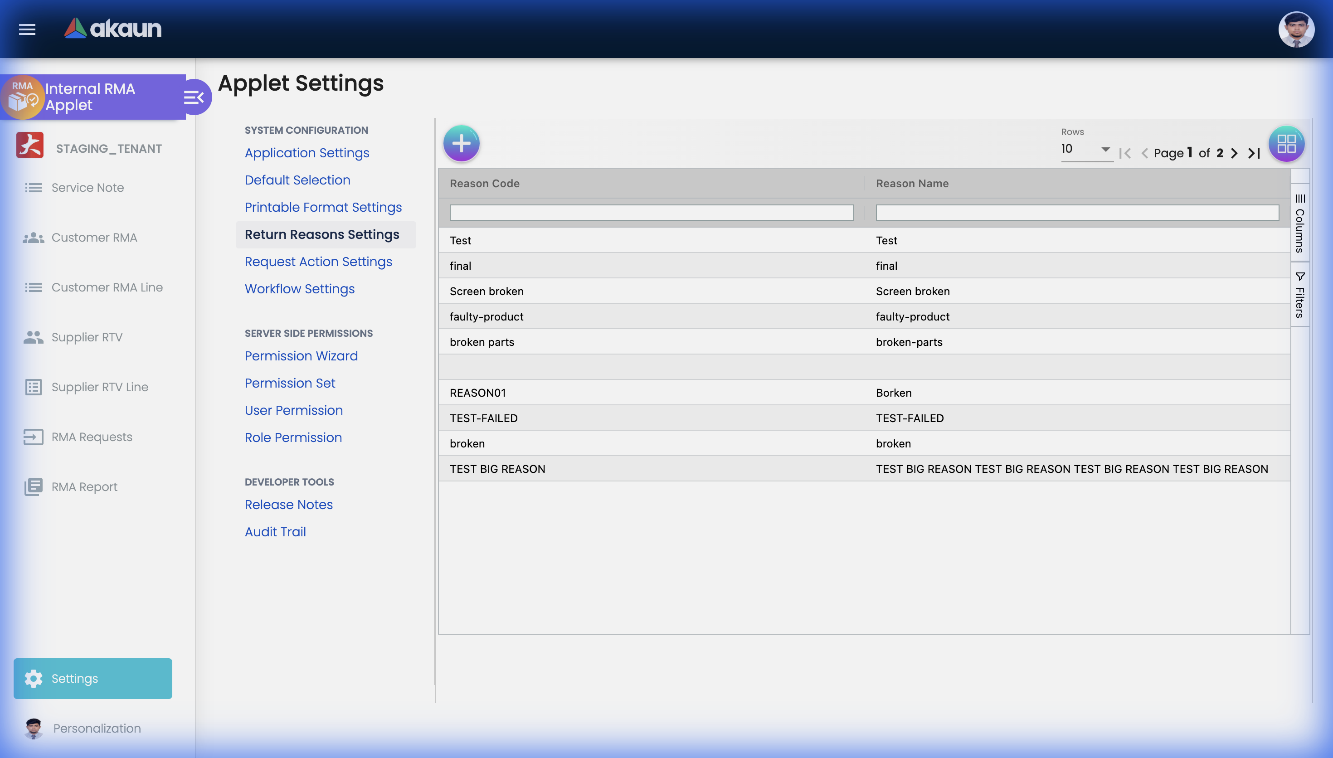1333x758 pixels.
Task: Open the Workflow Settings section
Action: tap(299, 288)
